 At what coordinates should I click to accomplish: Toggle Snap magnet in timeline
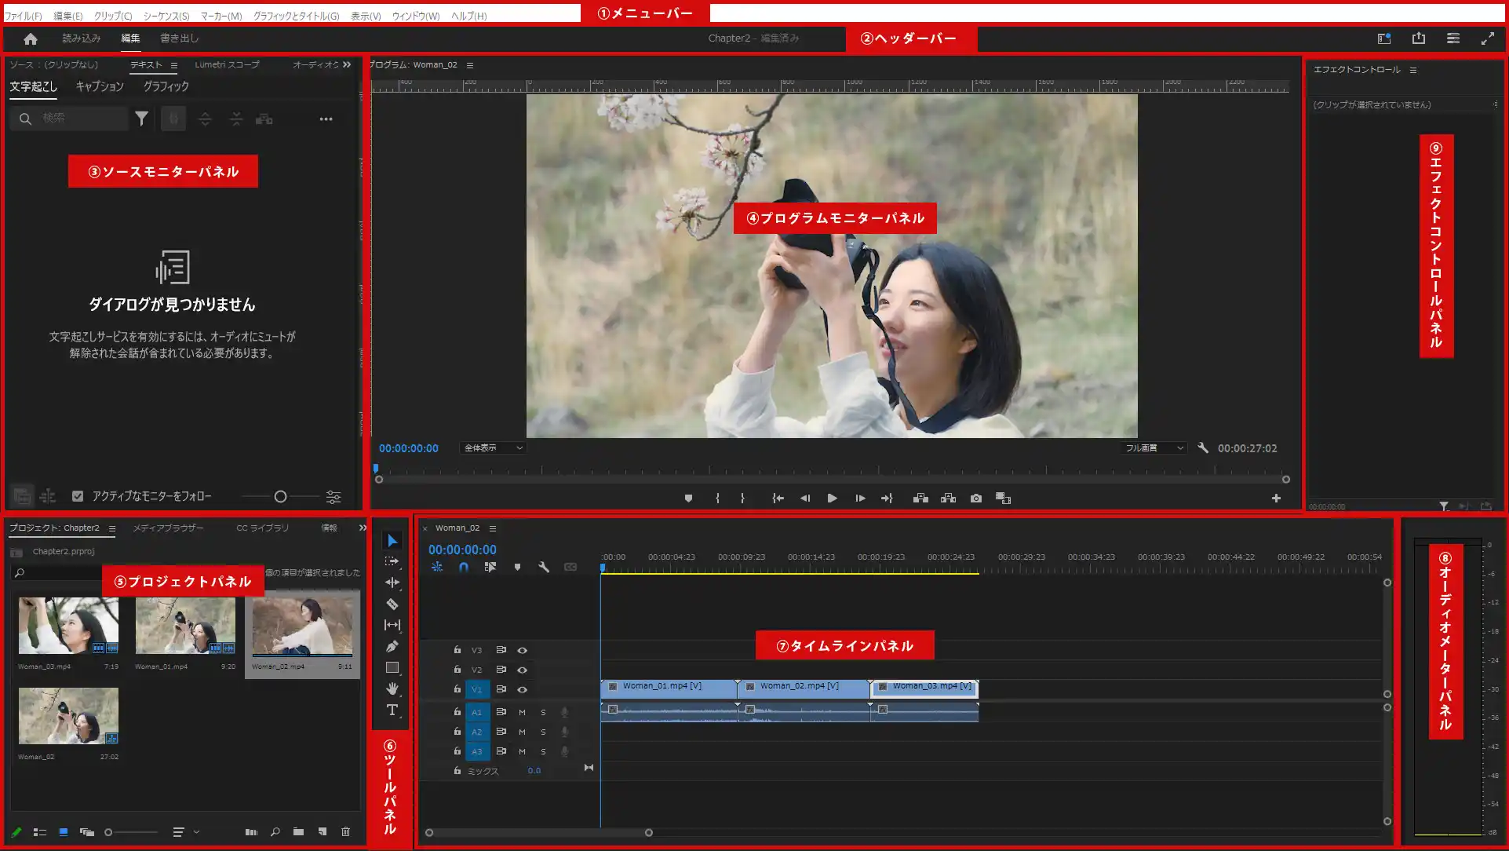(464, 567)
